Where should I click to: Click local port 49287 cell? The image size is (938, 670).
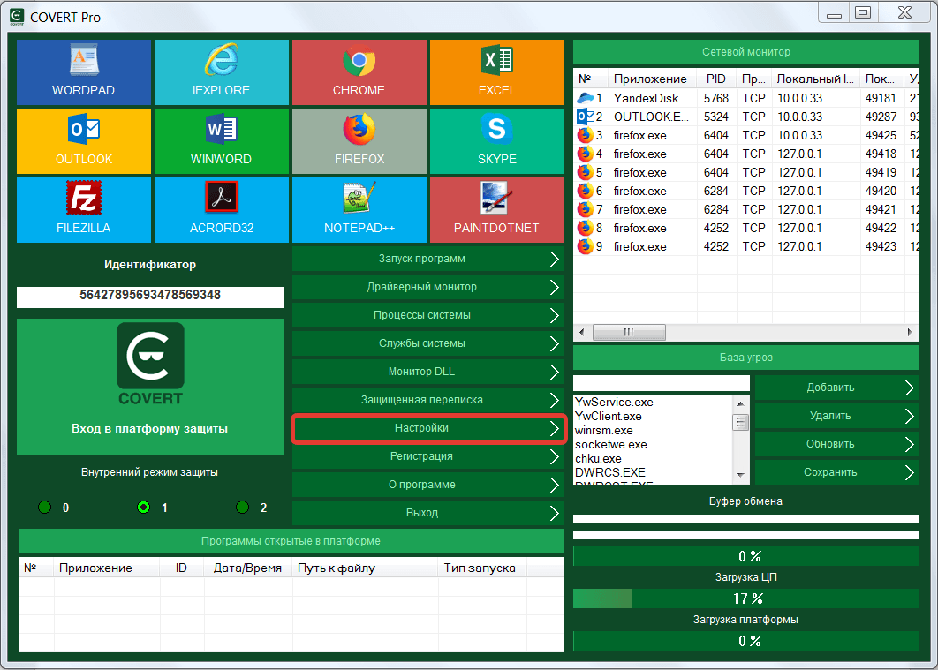point(881,117)
